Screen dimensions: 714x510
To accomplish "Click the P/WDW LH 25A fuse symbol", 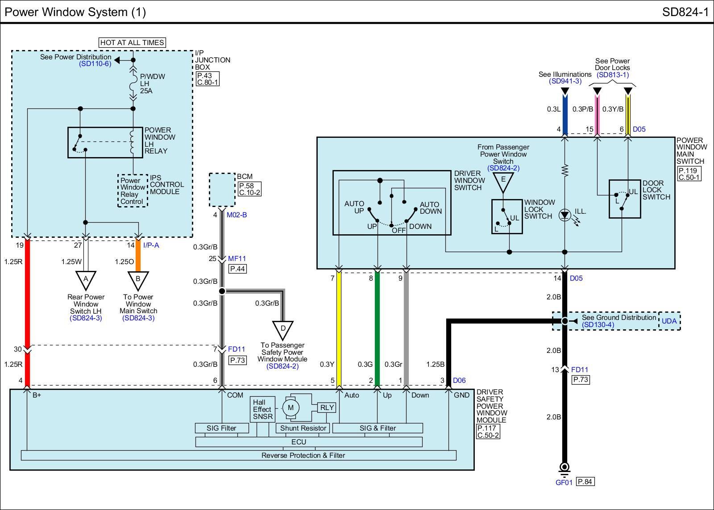I will tap(133, 83).
